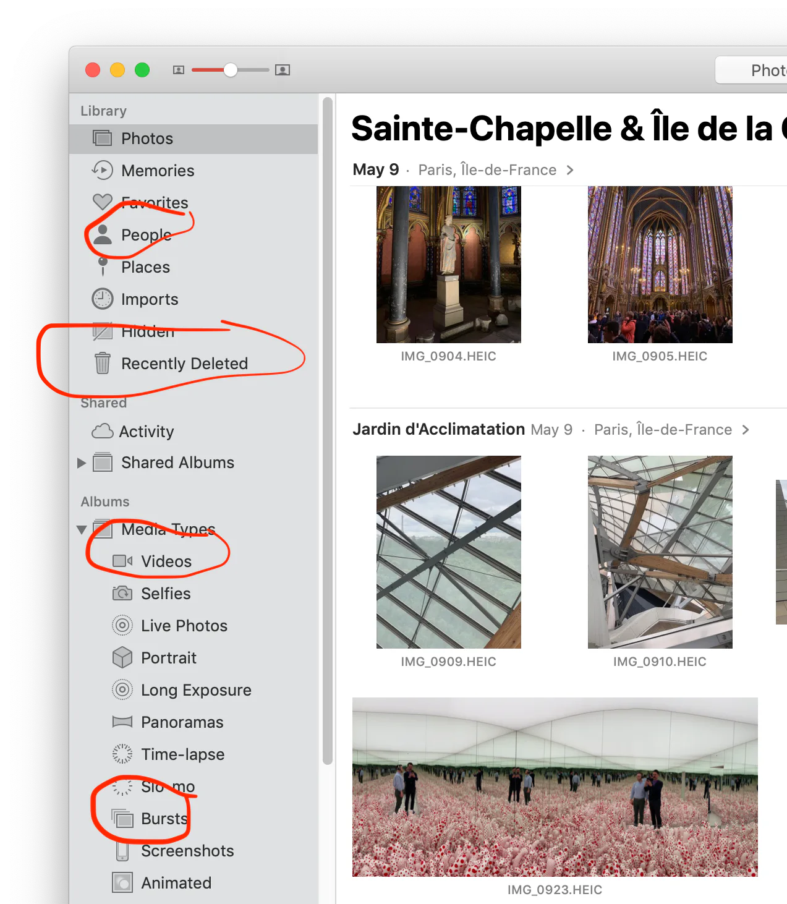This screenshot has height=904, width=787.
Task: Open the Imports clock icon
Action: coord(103,299)
